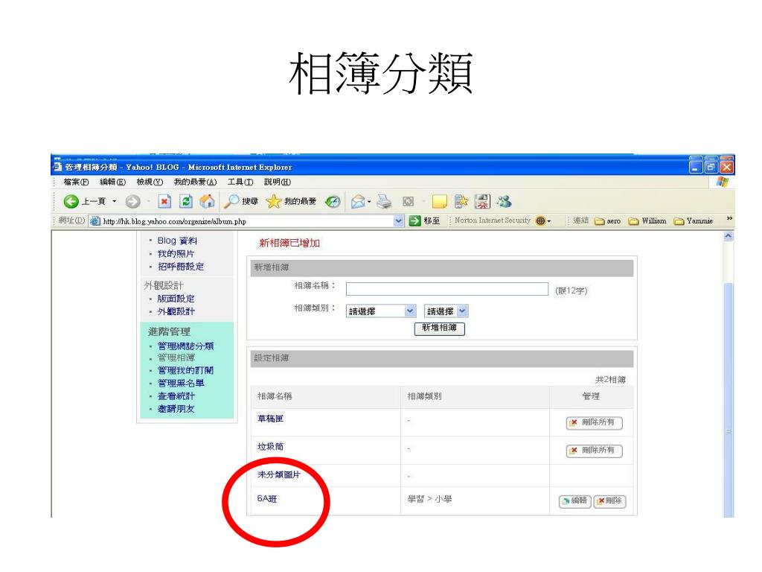Open the 編輯(E) menu
The image size is (762, 572).
113,182
